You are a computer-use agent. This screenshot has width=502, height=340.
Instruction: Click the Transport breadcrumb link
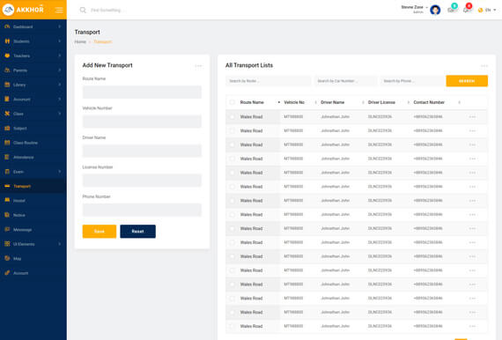coord(103,42)
